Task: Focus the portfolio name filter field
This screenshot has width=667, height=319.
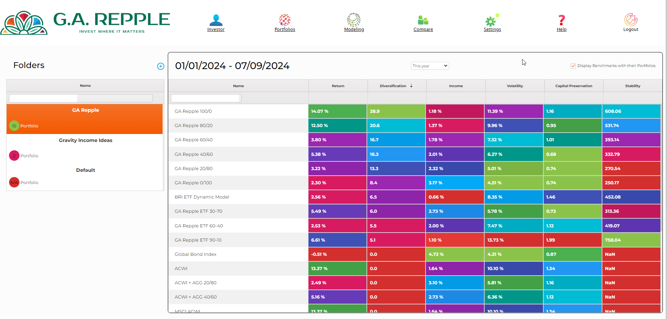Action: (x=206, y=98)
